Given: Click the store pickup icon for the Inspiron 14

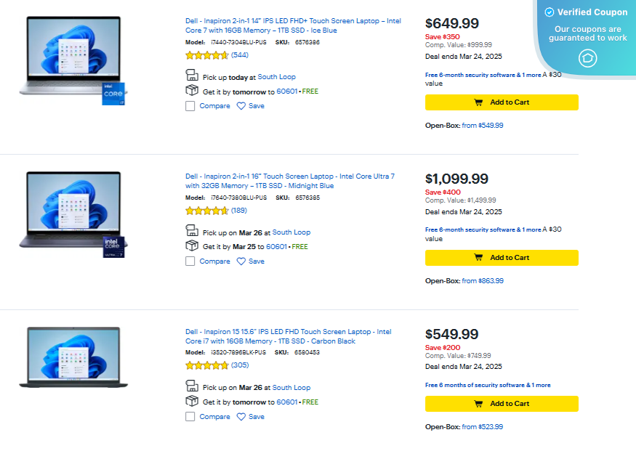Looking at the screenshot, I should point(192,76).
